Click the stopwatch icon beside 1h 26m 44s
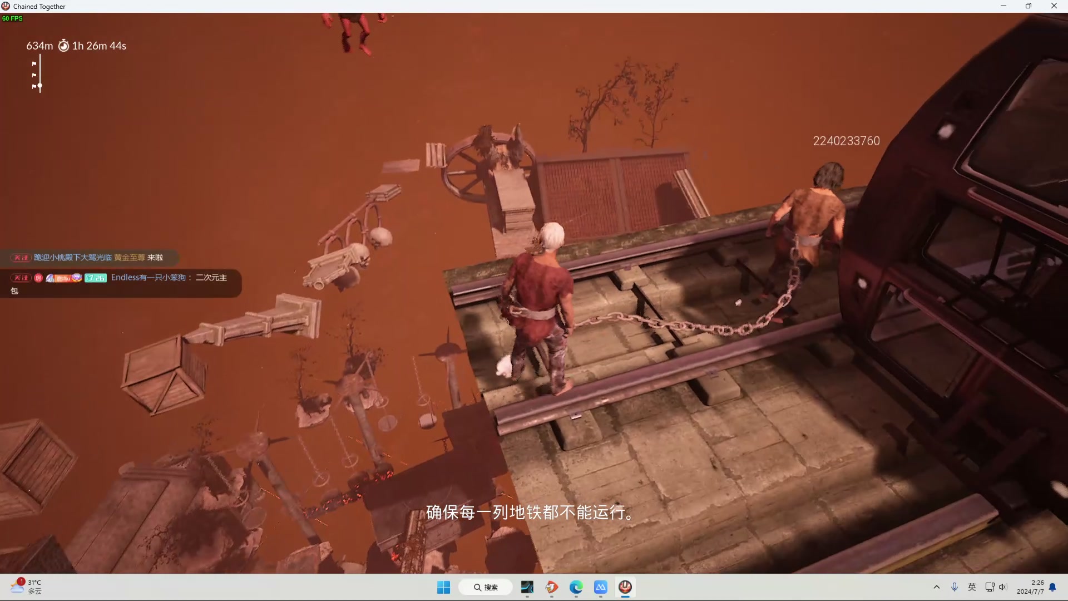 [x=63, y=46]
